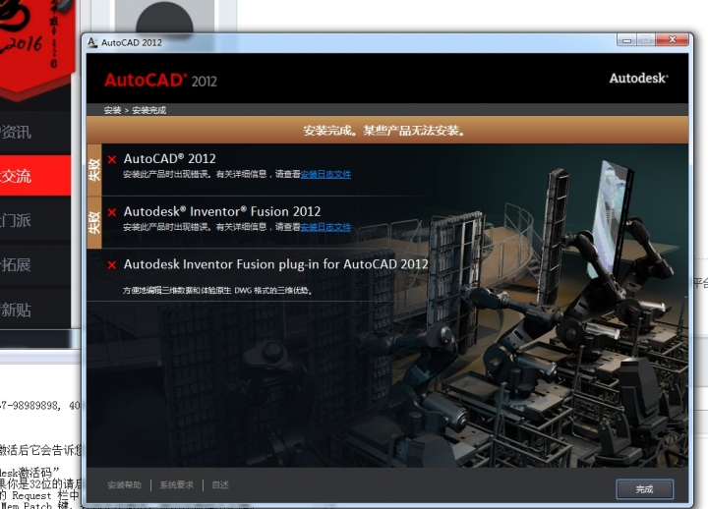Click the Autodesk brand logo

pos(638,79)
